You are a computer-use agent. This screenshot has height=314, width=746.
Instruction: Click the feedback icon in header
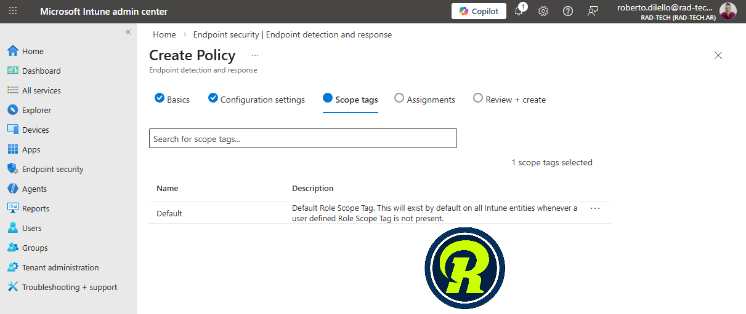pyautogui.click(x=593, y=11)
